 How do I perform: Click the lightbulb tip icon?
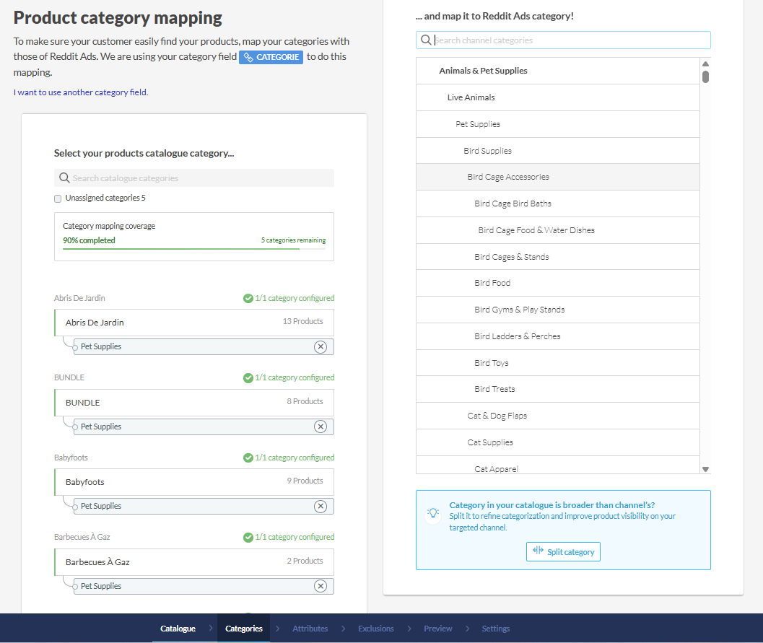[433, 513]
